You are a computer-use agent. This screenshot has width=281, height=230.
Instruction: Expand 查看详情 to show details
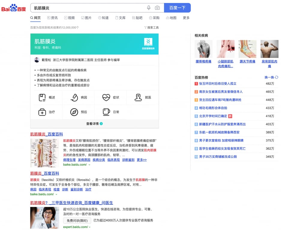click(94, 124)
